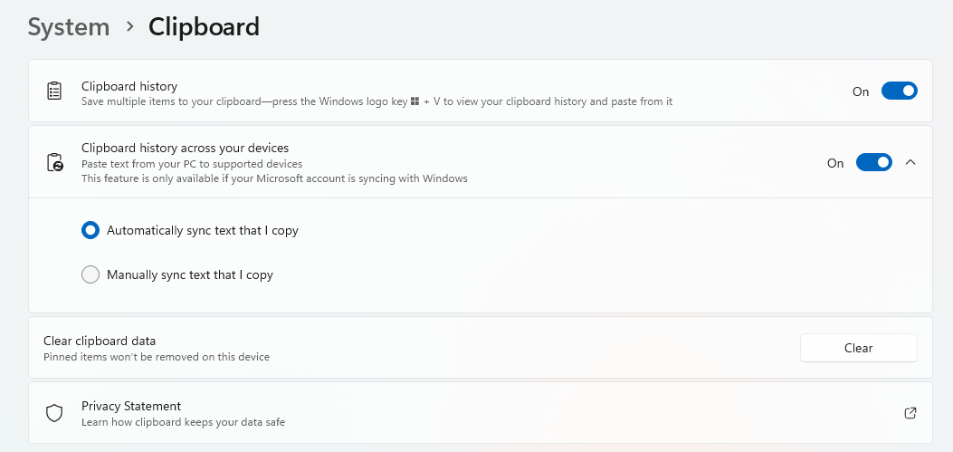Click the Privacy Statement shield icon
The width and height of the screenshot is (953, 452).
54,413
